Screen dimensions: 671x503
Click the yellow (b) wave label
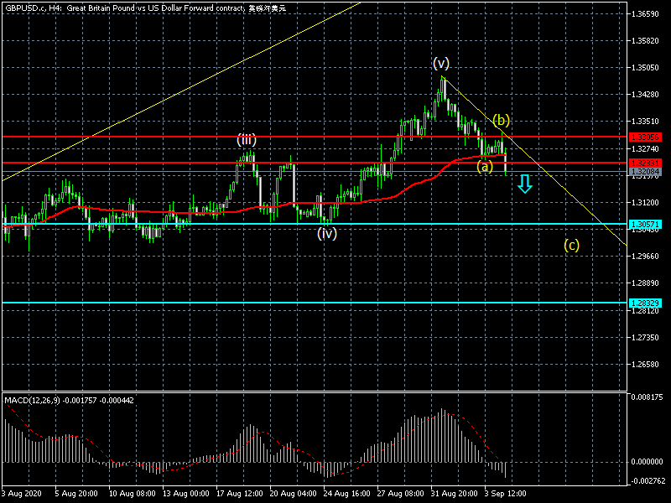(x=502, y=119)
